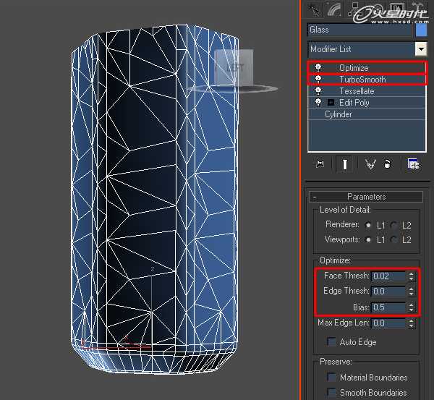Click the Bias value field

(x=388, y=307)
